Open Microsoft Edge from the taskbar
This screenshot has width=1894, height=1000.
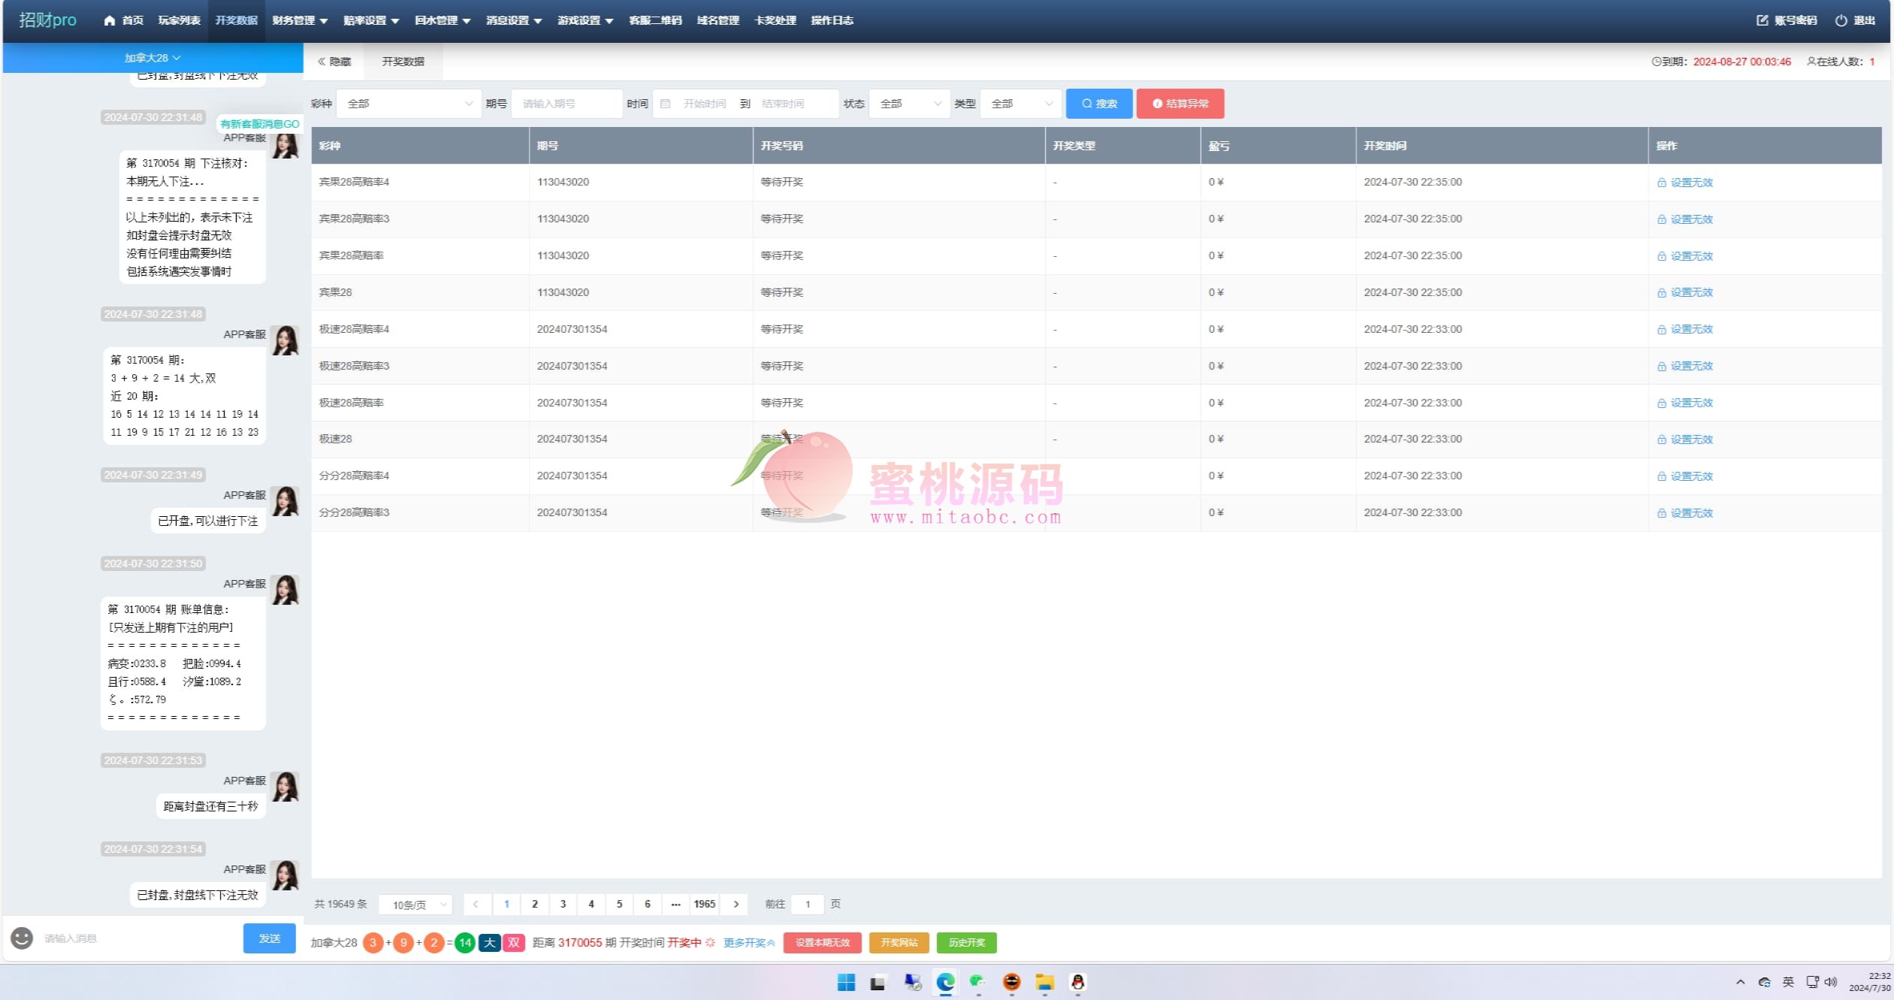click(945, 982)
